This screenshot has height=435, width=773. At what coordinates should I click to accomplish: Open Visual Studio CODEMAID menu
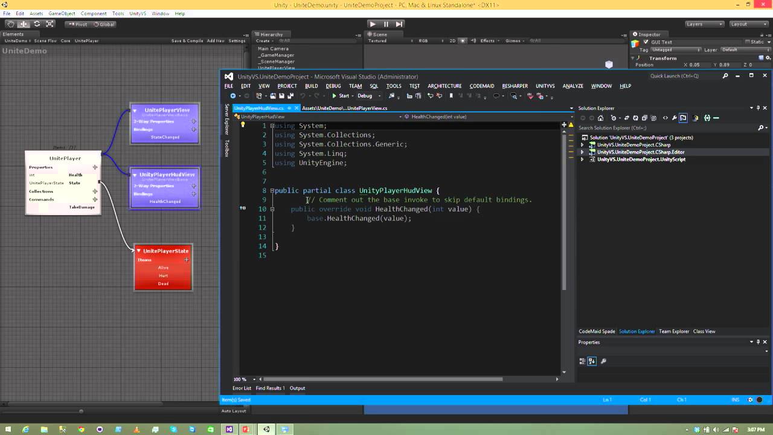coord(482,86)
